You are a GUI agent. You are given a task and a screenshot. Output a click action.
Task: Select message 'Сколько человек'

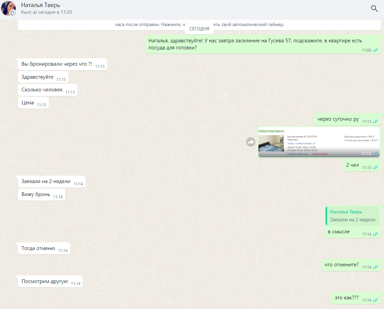[48, 90]
